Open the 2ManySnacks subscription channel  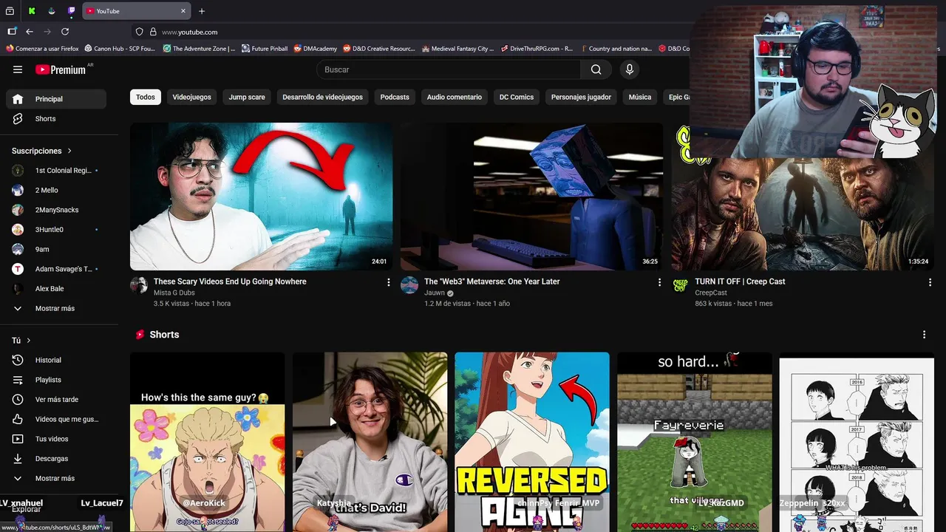tap(56, 210)
